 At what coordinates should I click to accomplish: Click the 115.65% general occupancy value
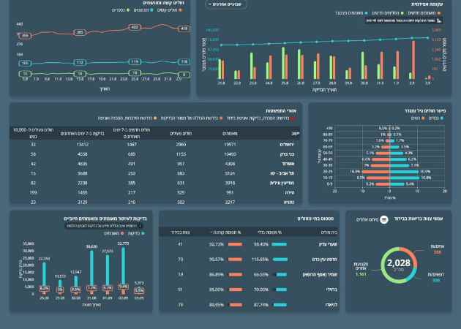pos(261,260)
